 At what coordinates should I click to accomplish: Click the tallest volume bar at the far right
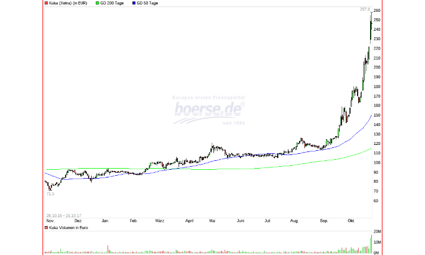(x=371, y=244)
